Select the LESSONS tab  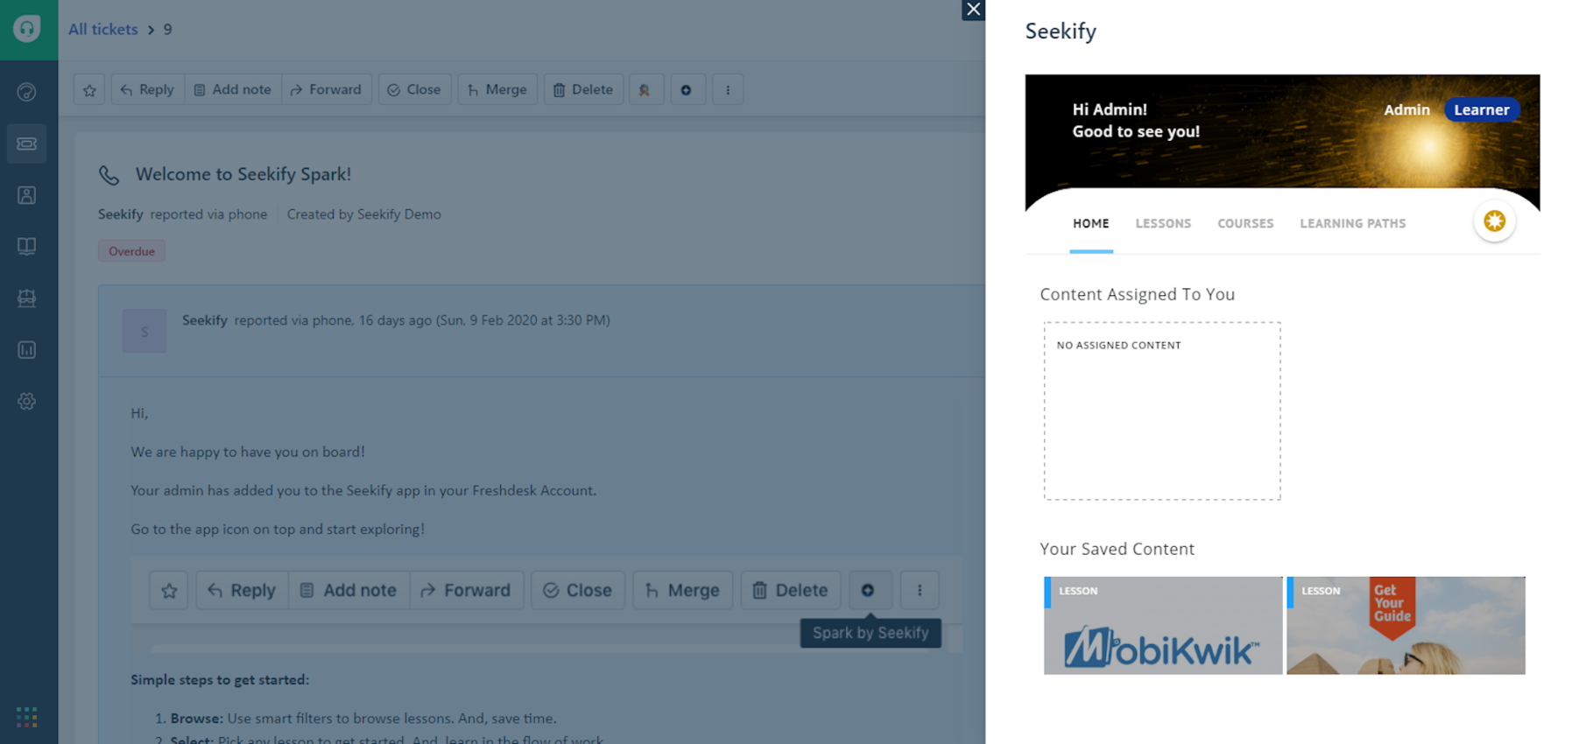point(1163,224)
